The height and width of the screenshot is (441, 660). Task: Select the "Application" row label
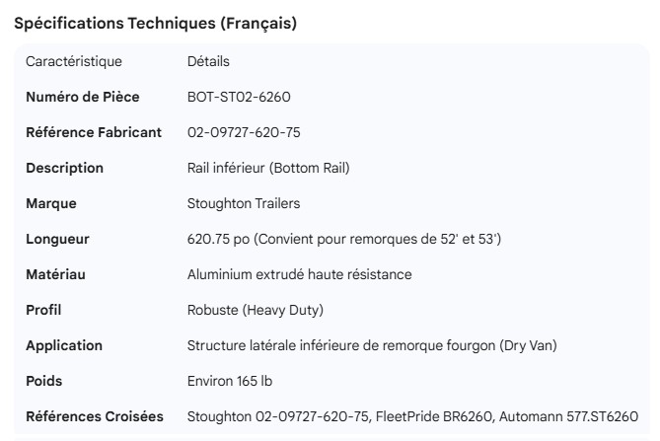63,345
